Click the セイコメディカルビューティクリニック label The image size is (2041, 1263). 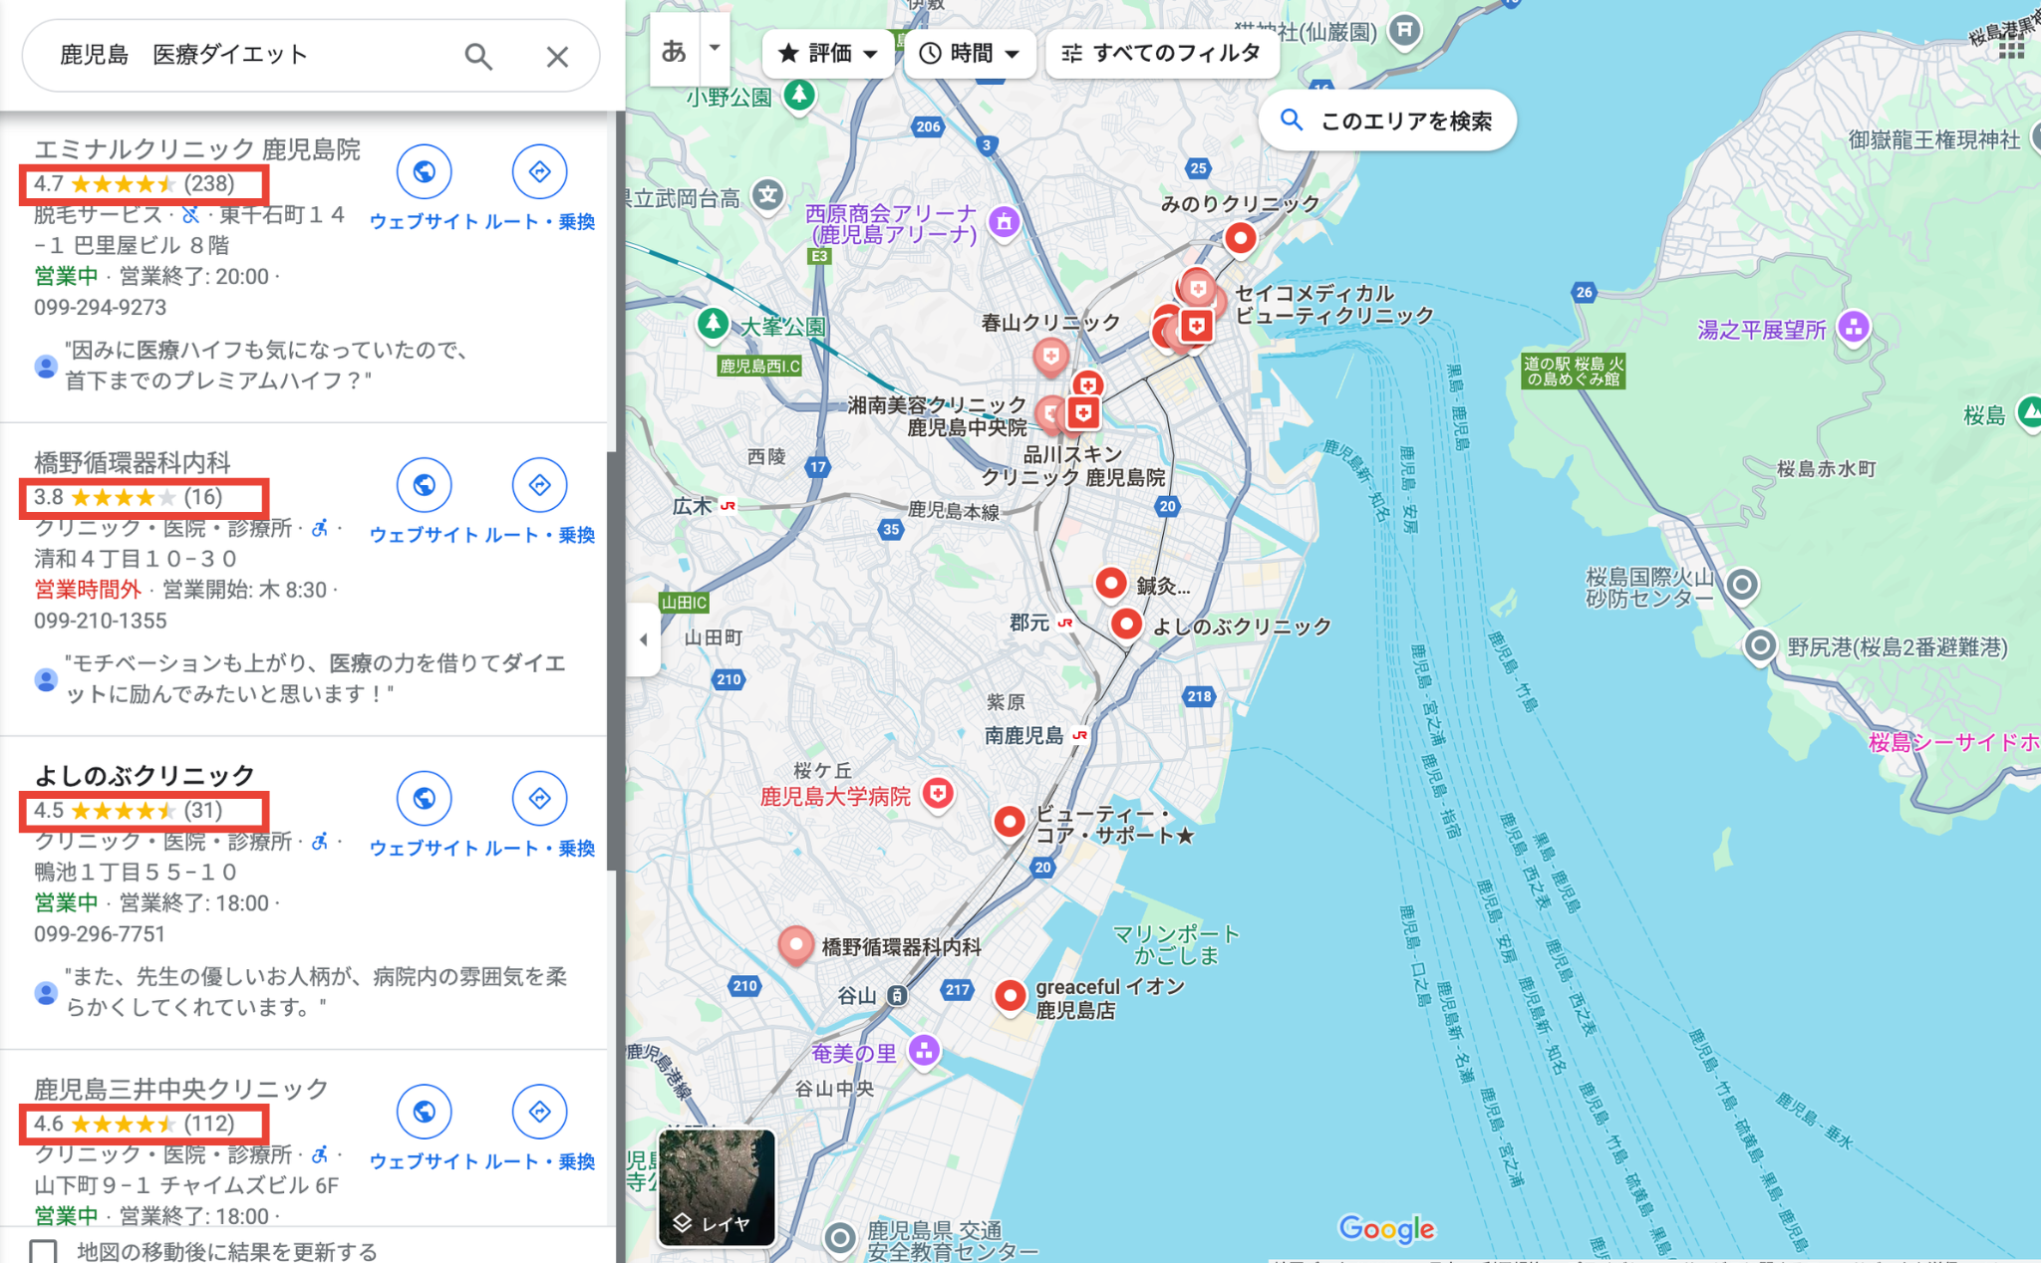1334,304
